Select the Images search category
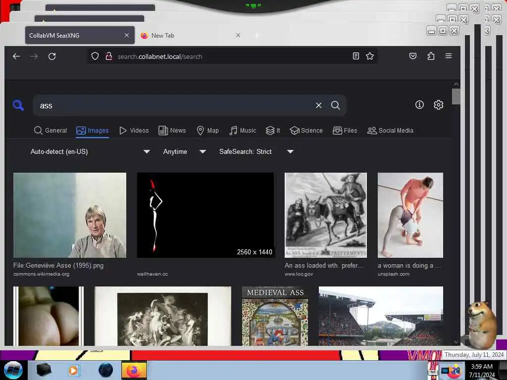The height and width of the screenshot is (380, 507). pos(93,131)
